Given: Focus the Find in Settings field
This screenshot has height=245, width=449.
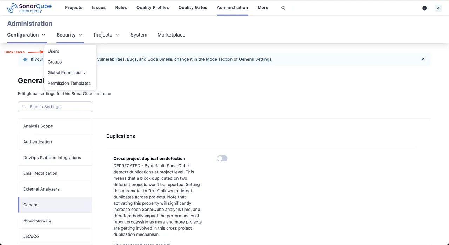Looking at the screenshot, I should pos(55,107).
